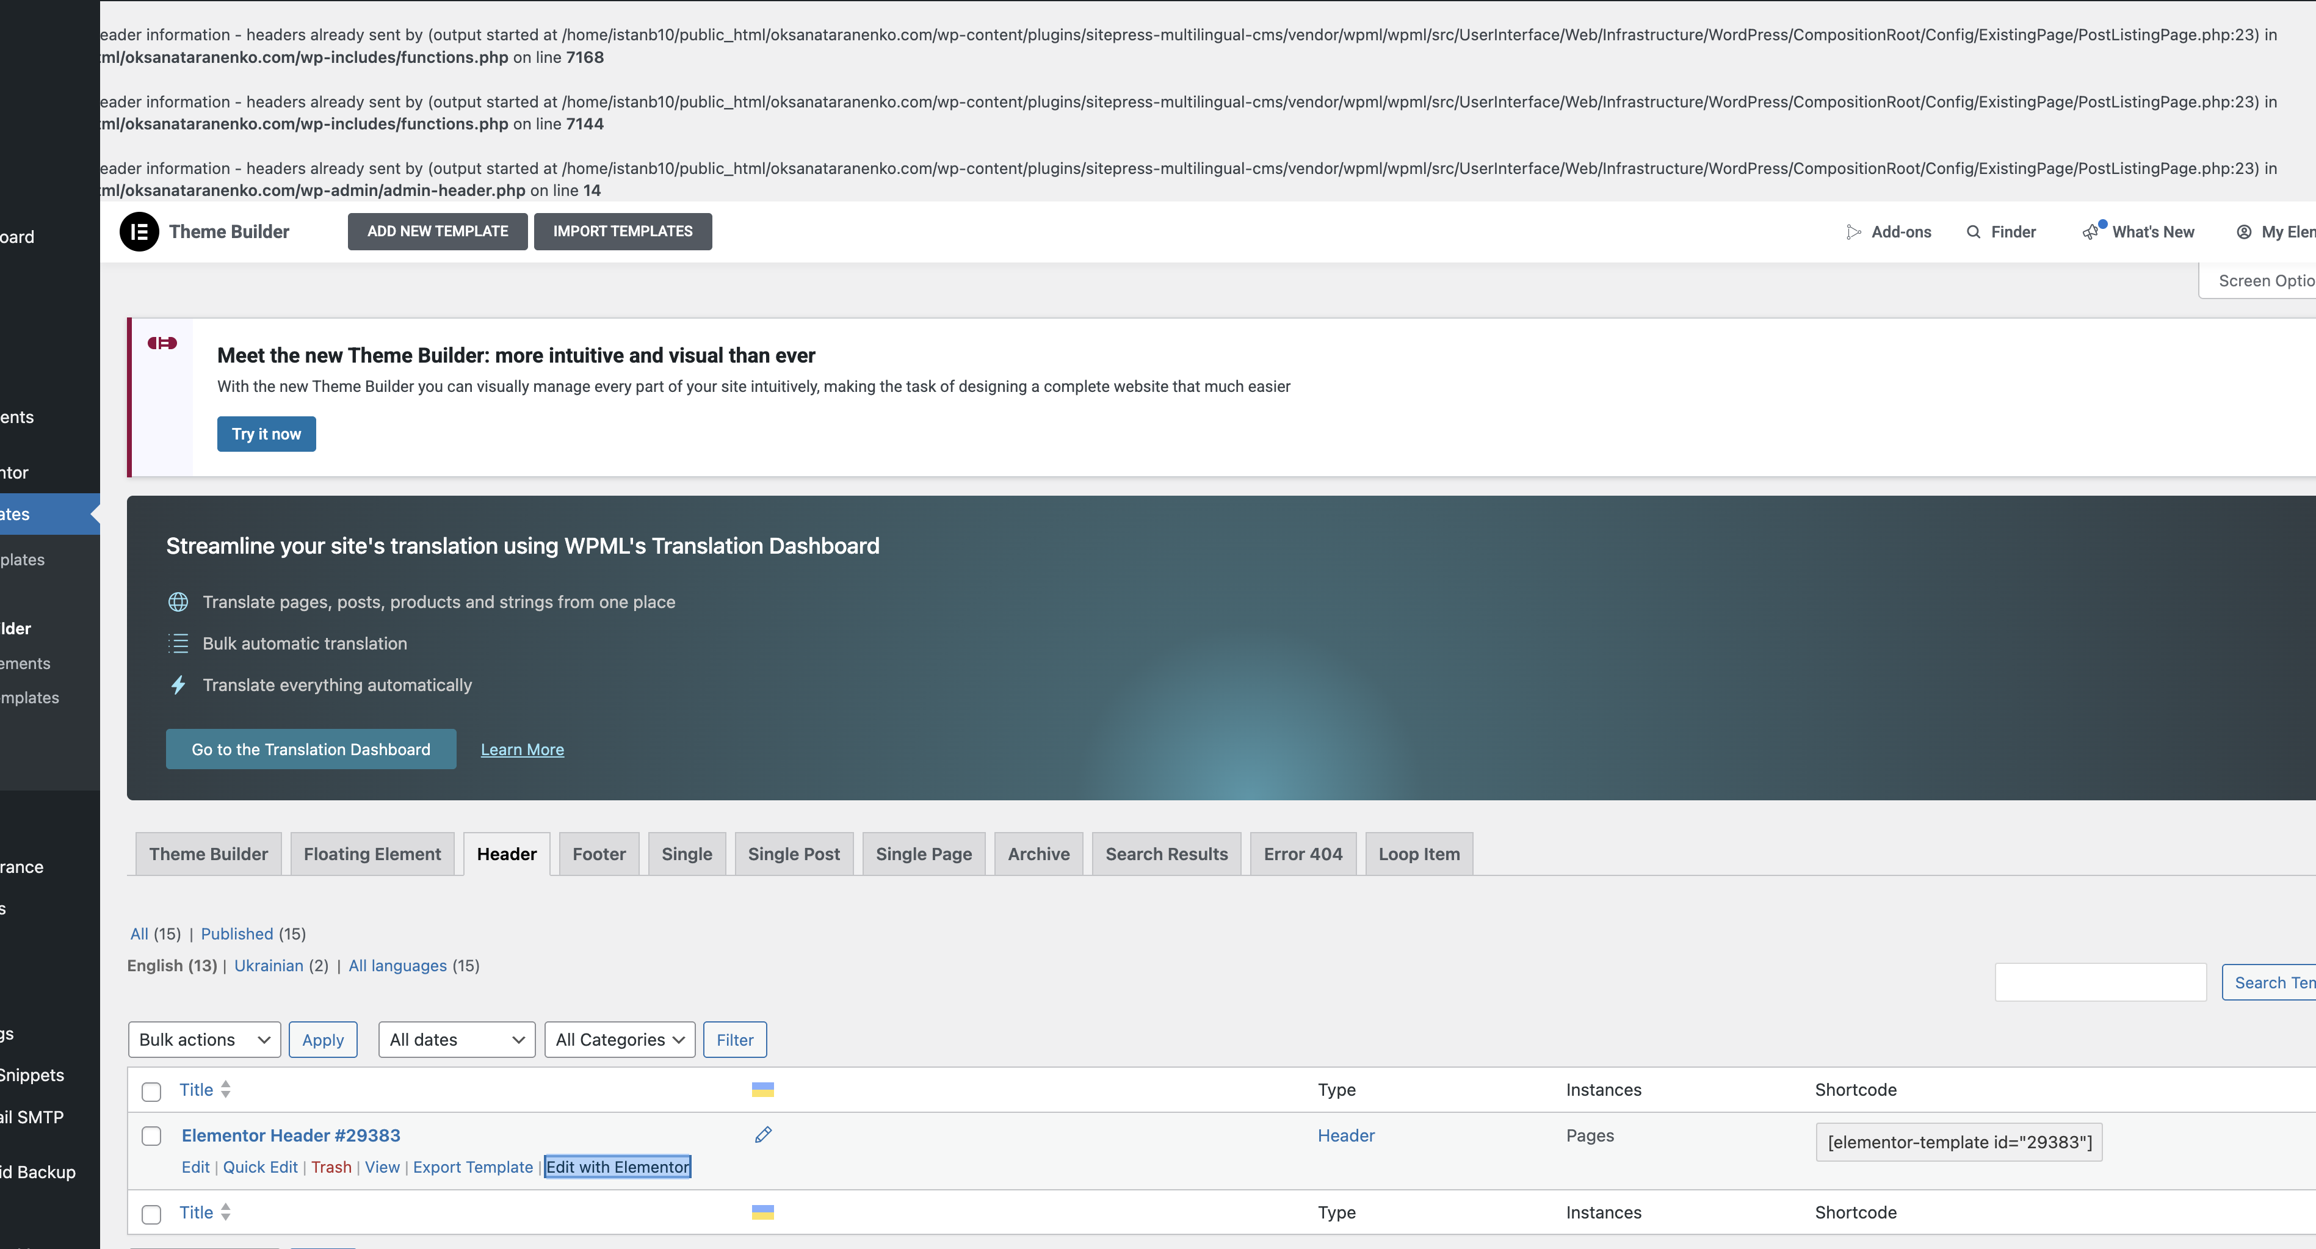Viewport: 2316px width, 1249px height.
Task: Click the Search Templates button
Action: pos(2269,982)
